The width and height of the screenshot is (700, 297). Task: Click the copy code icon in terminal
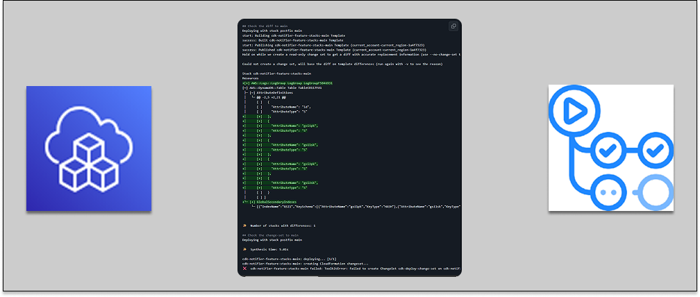453,26
